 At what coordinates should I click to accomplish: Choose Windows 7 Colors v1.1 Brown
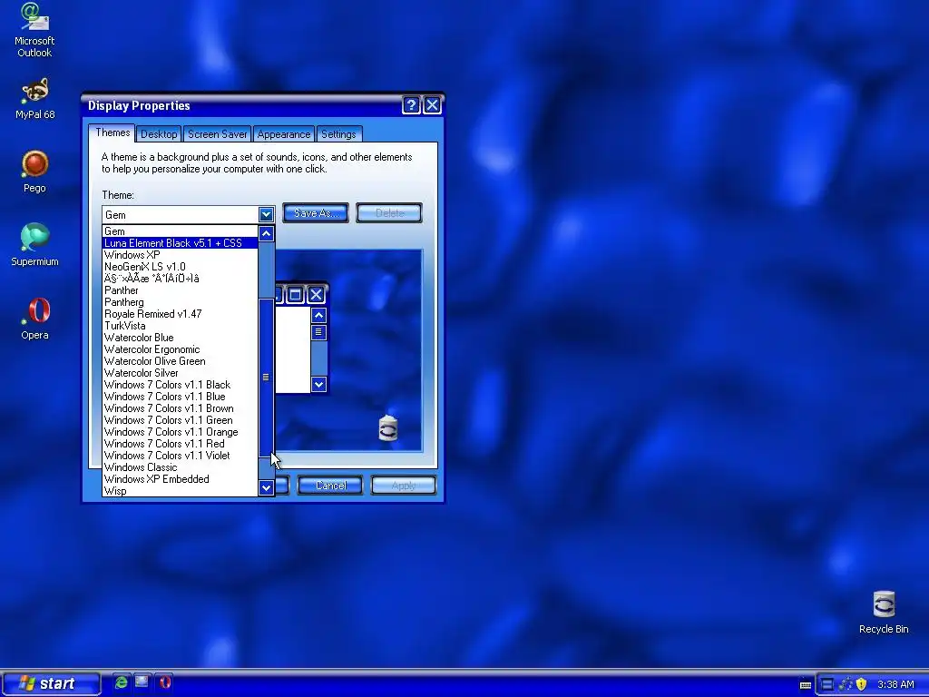pyautogui.click(x=181, y=408)
